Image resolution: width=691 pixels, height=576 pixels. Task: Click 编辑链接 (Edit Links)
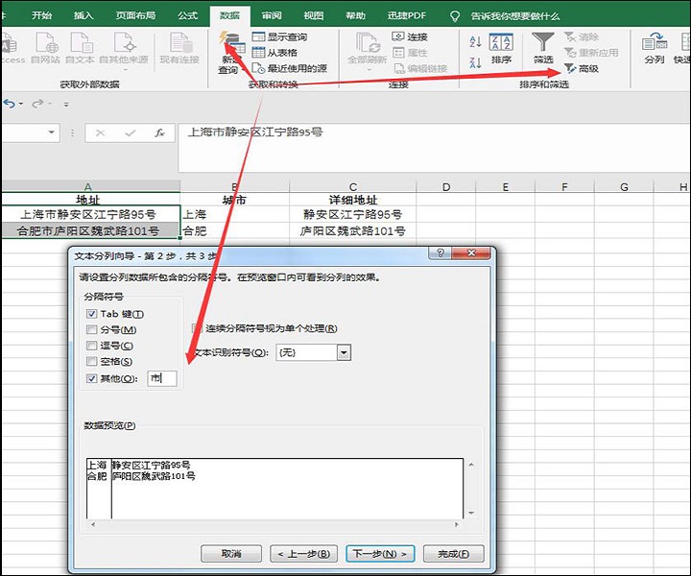click(420, 68)
